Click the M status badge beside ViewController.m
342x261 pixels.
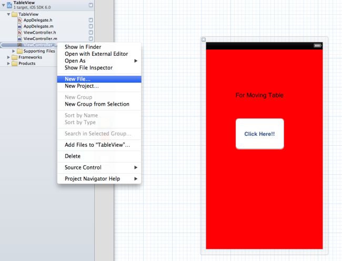90,38
